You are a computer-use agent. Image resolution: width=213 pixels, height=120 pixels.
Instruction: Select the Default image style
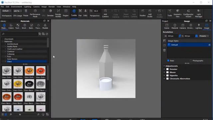click(189, 45)
